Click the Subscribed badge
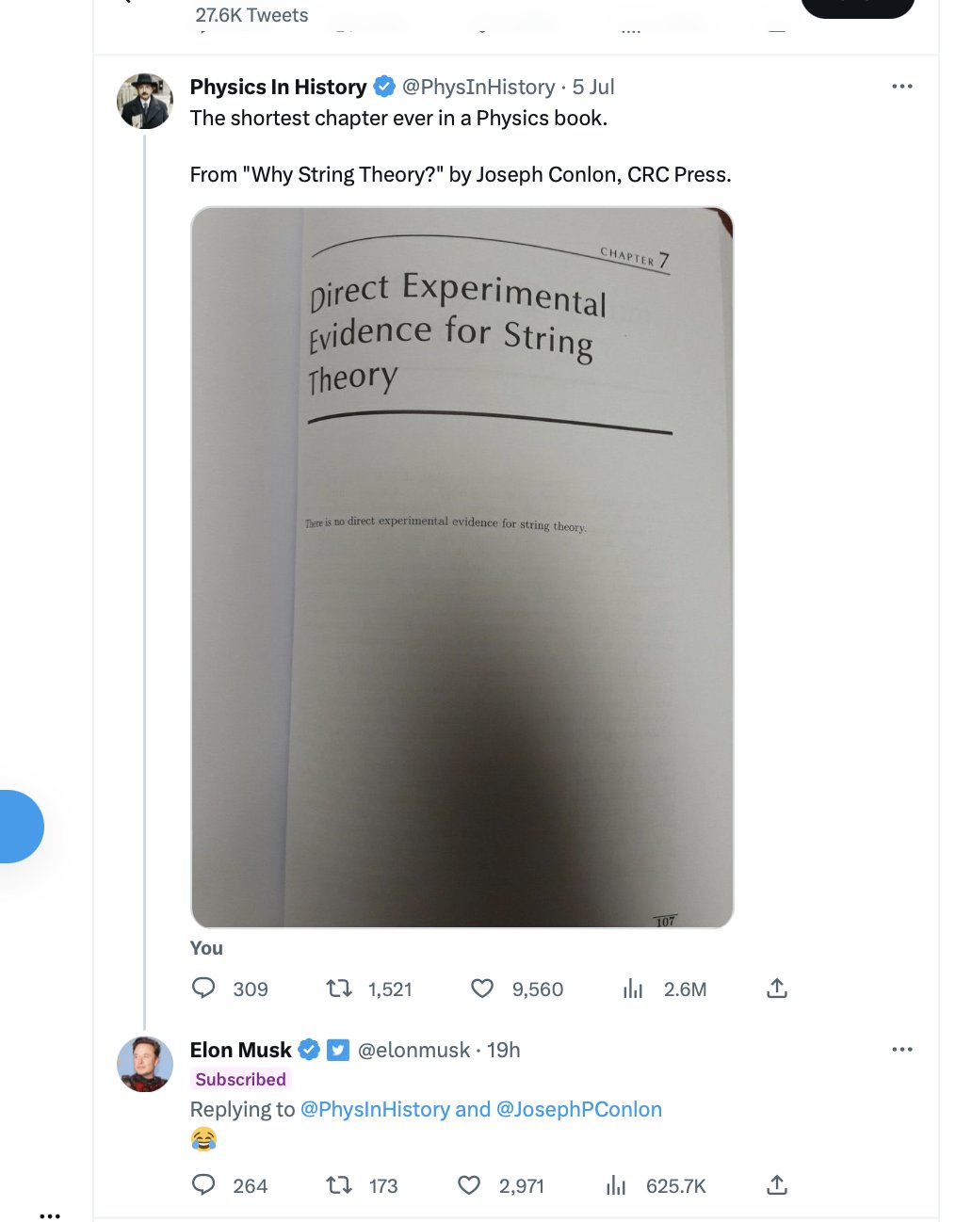This screenshot has width=972, height=1222. click(x=241, y=1080)
